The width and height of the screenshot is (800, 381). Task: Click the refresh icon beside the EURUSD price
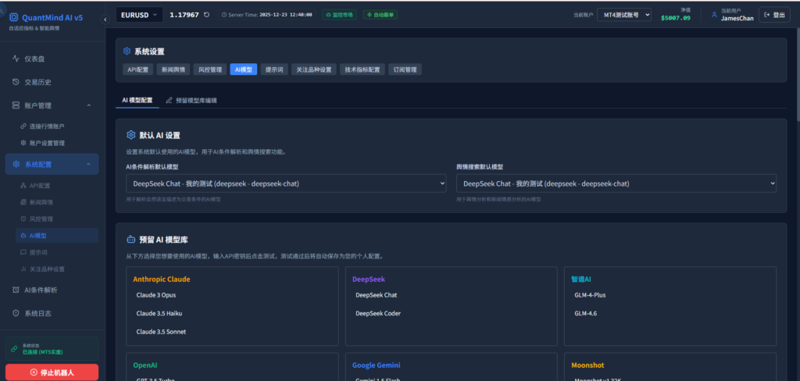click(206, 14)
